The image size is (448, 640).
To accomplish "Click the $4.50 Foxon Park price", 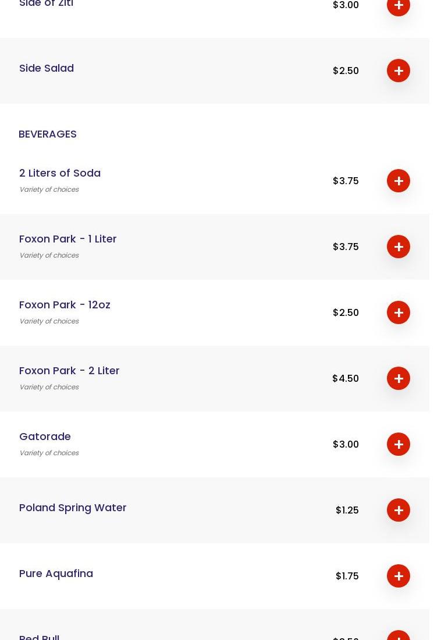I will [346, 378].
